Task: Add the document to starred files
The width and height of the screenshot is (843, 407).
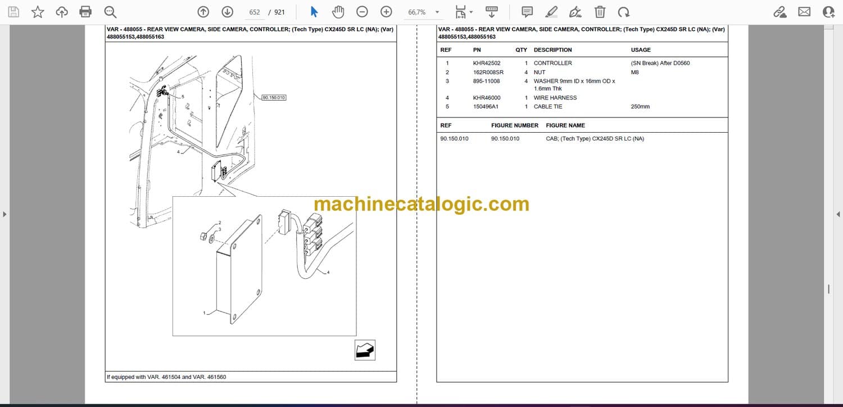Action: coord(38,12)
